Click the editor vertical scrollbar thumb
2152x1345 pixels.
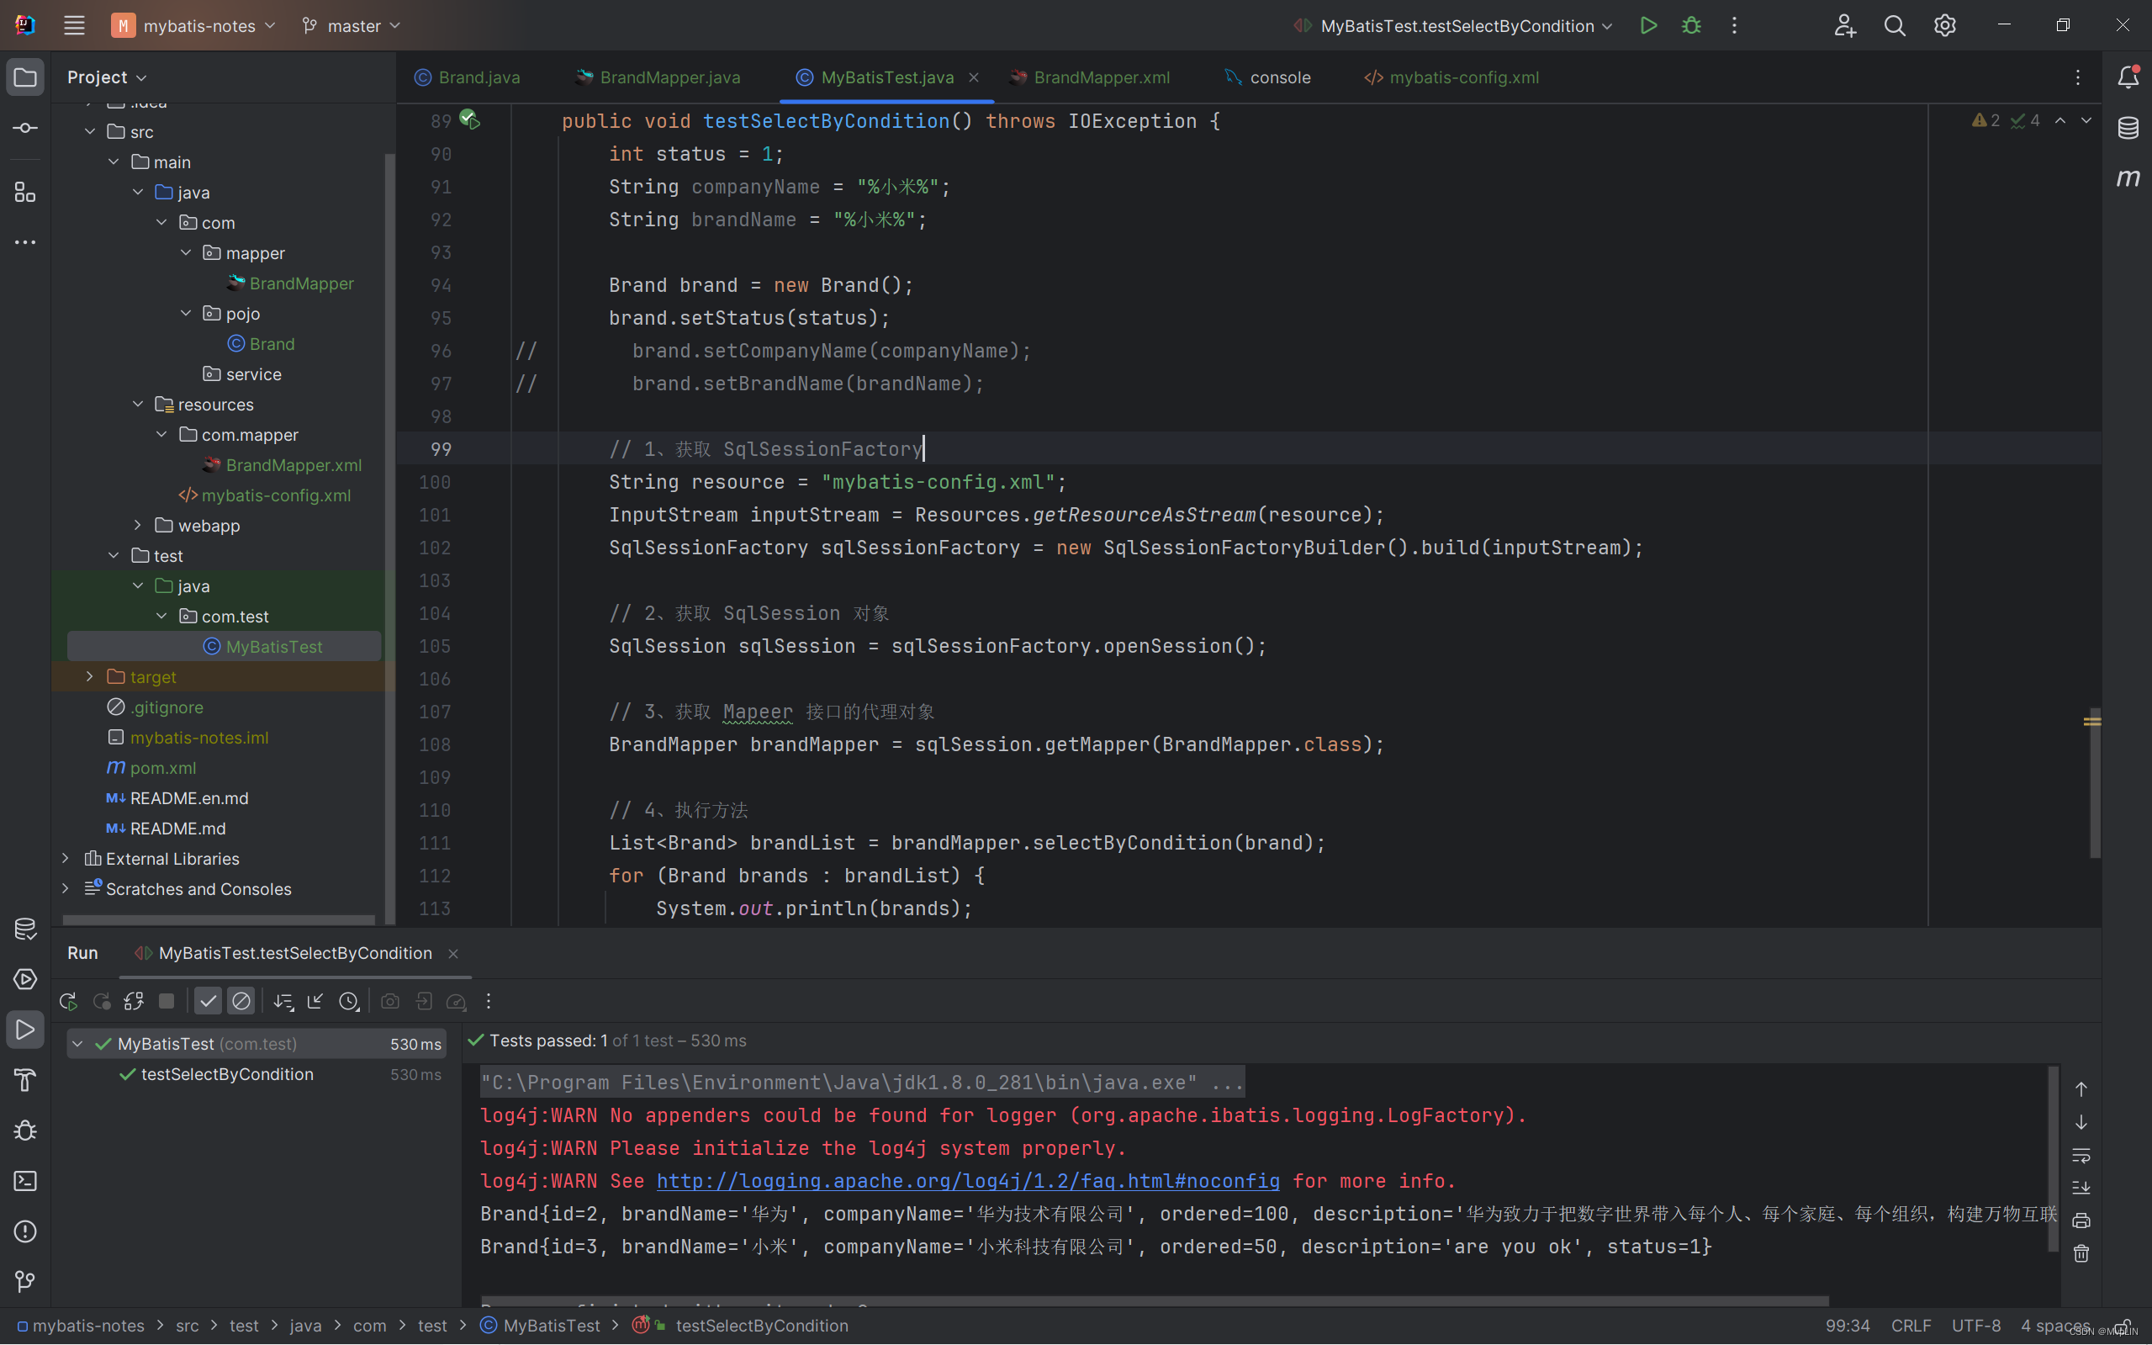(2094, 783)
